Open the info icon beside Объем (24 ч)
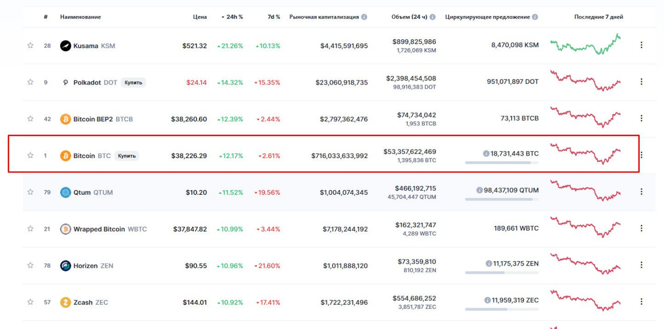Screen dimensions: 664x329 432,17
